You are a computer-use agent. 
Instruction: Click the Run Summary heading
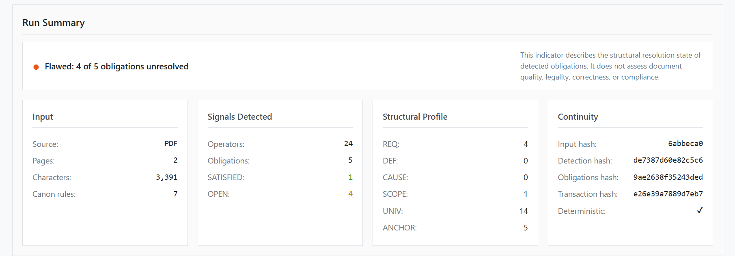tap(54, 23)
